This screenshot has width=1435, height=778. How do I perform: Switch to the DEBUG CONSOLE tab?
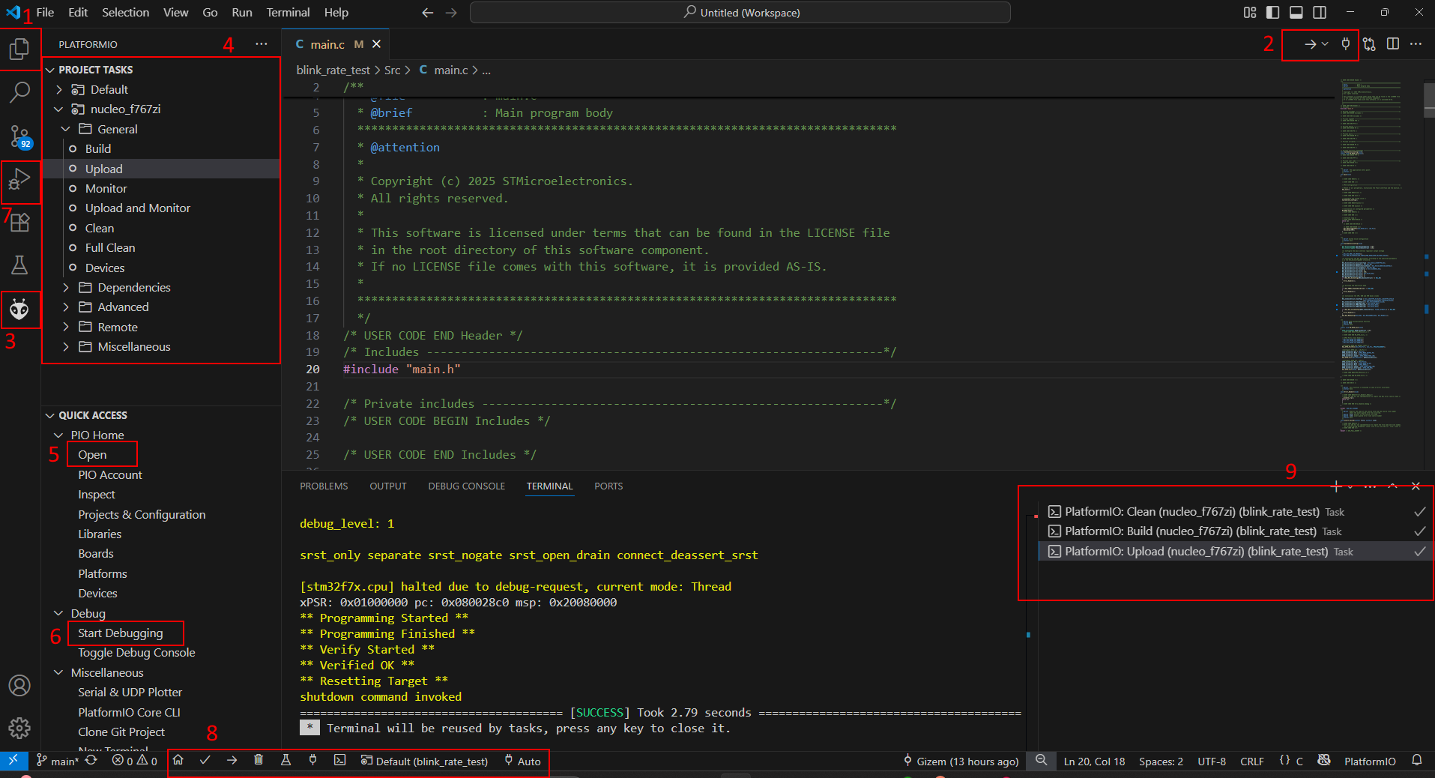coord(466,486)
